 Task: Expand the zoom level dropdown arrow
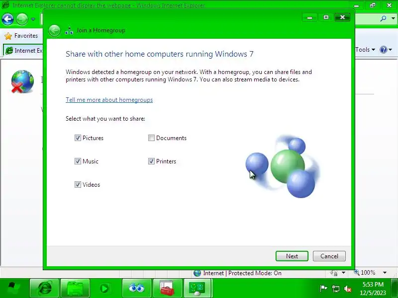385,273
